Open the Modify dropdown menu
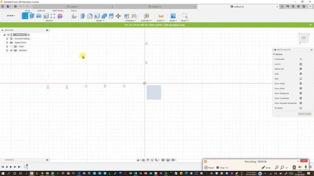The height and width of the screenshot is (176, 314). tap(100, 21)
